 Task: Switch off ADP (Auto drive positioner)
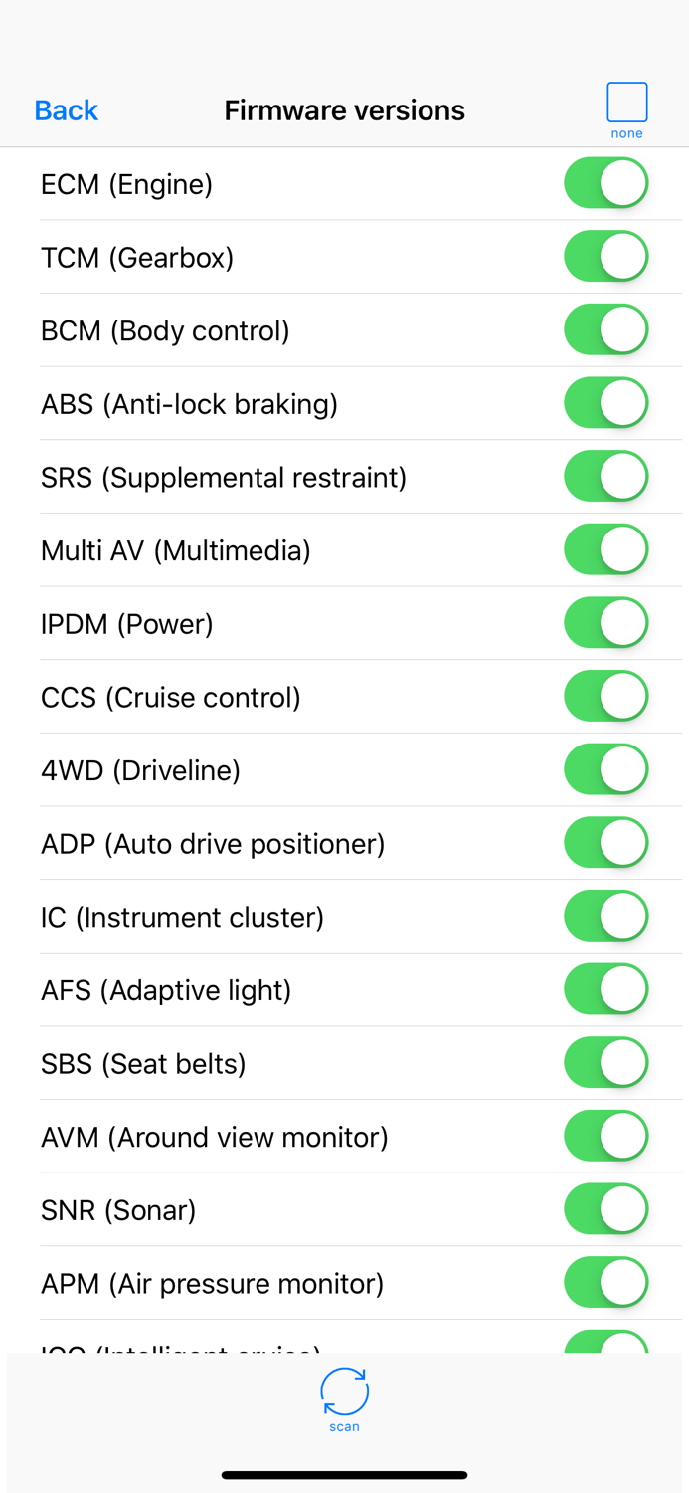coord(605,843)
